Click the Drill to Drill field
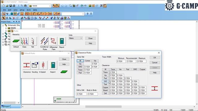This screenshot has height=111, width=198. 82,94
